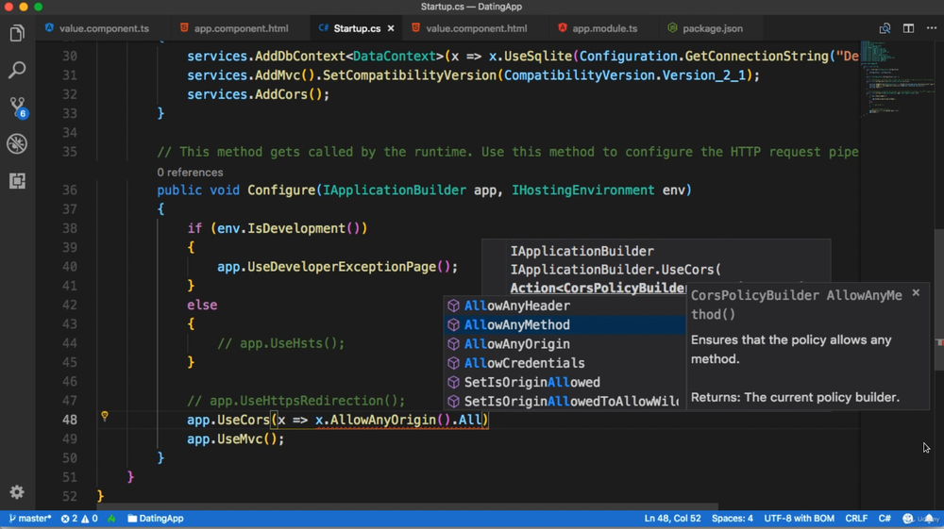The image size is (944, 529).
Task: Click the macOS green zoom window button
Action: [x=38, y=7]
